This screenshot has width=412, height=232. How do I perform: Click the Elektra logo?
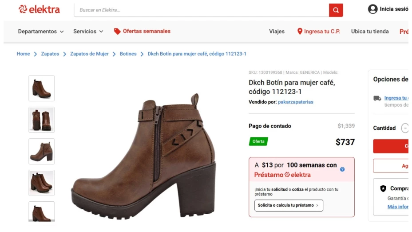pos(39,9)
